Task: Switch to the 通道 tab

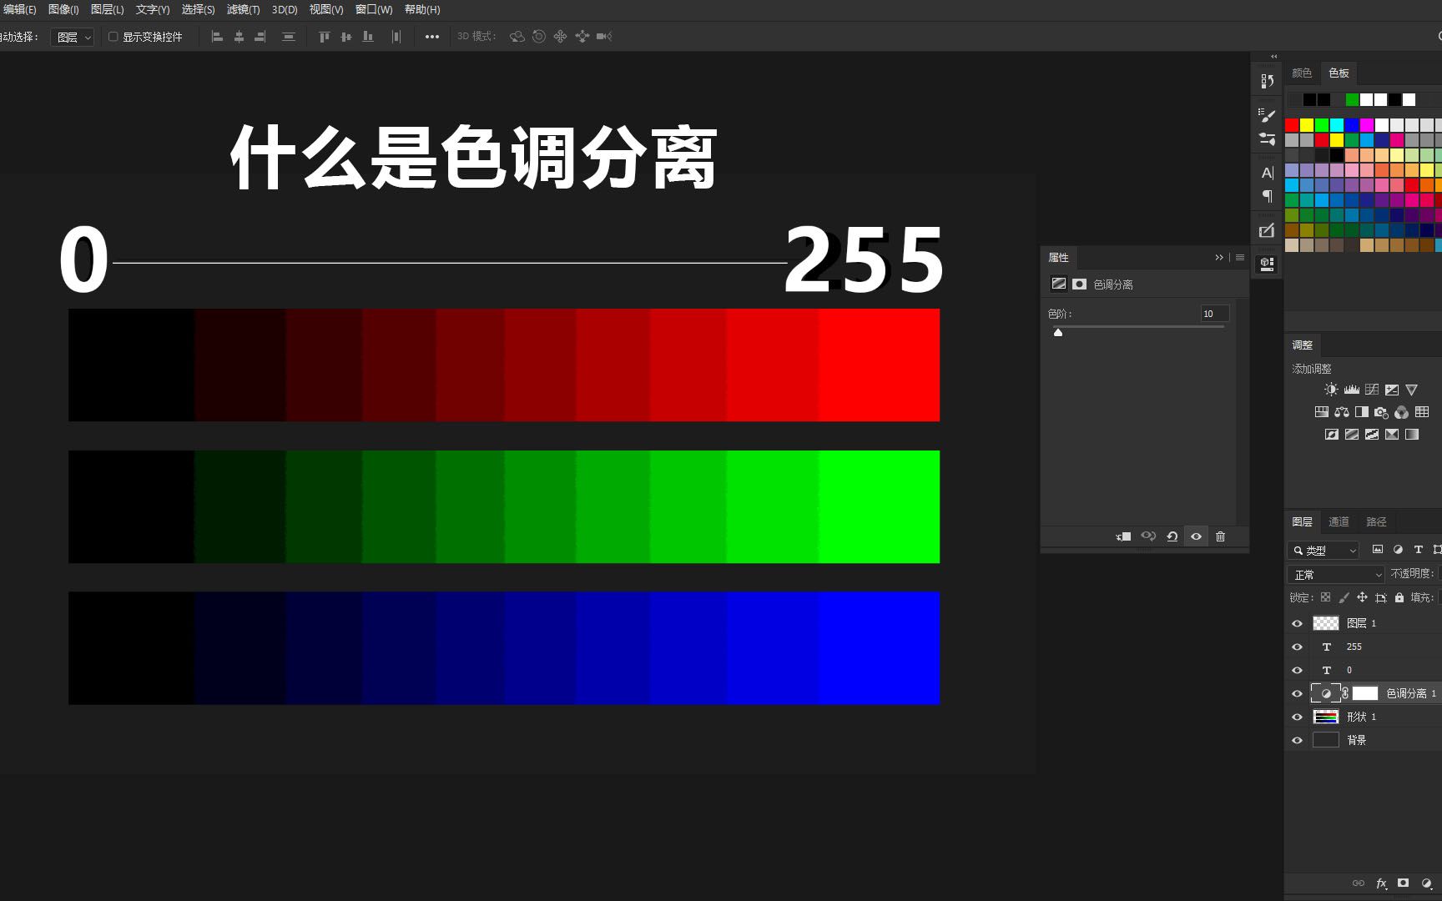Action: (x=1339, y=521)
